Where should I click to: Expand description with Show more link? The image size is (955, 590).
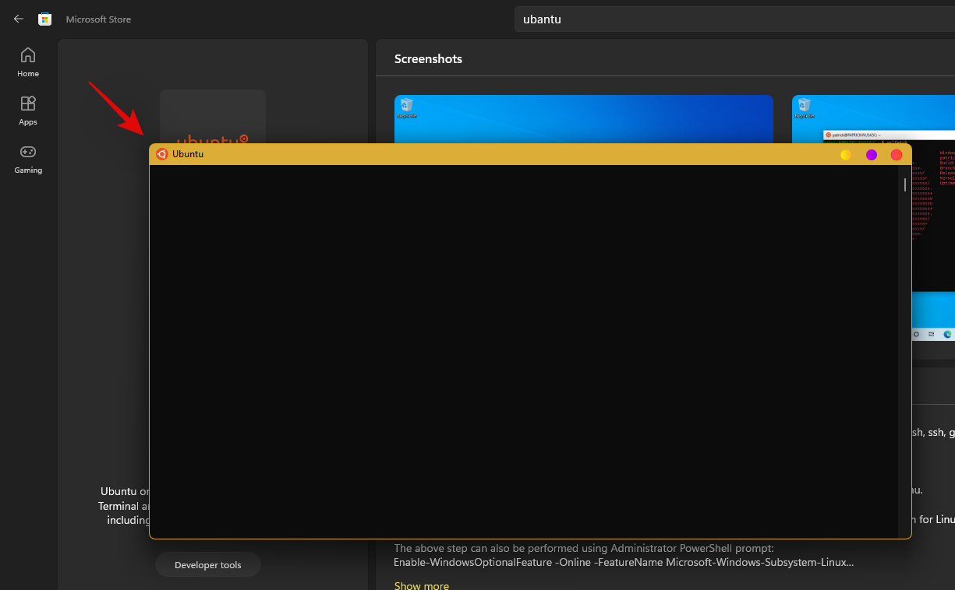(x=421, y=585)
